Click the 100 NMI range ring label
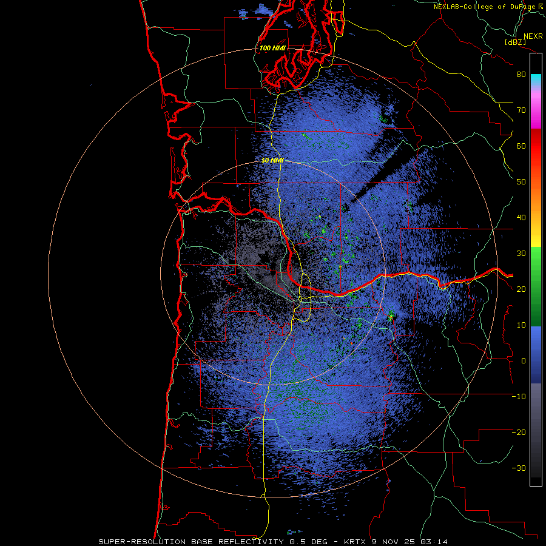Image resolution: width=546 pixels, height=546 pixels. [x=272, y=48]
